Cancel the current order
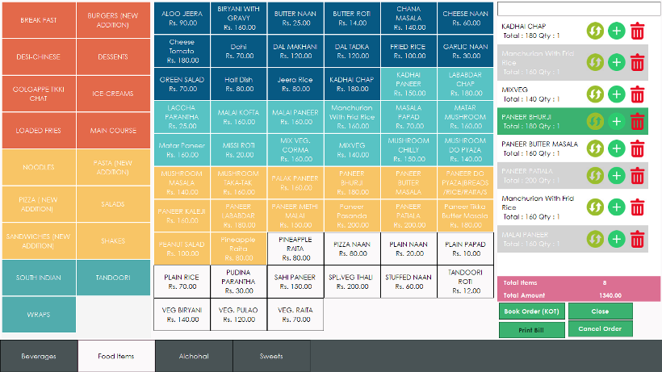 pyautogui.click(x=600, y=328)
